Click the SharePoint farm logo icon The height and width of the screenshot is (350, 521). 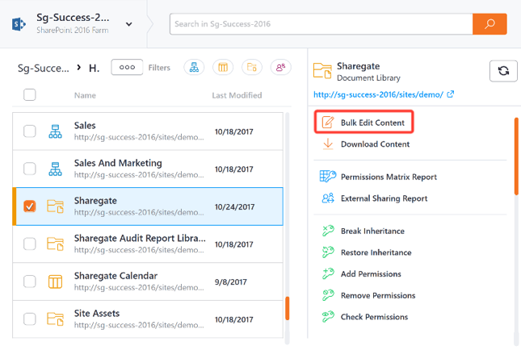point(19,24)
